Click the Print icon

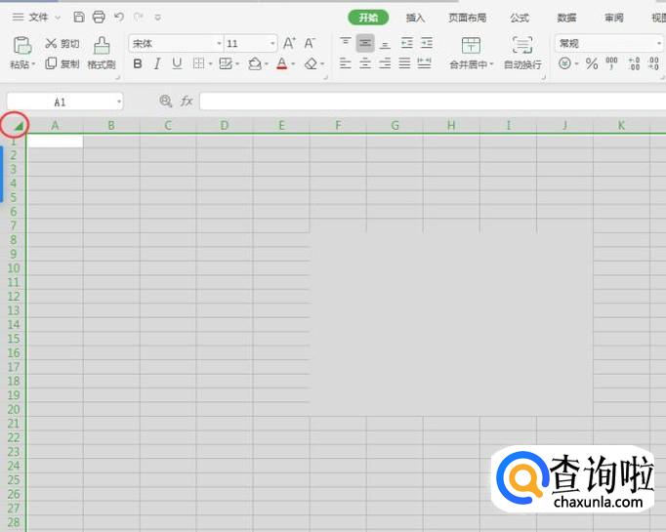pyautogui.click(x=99, y=18)
